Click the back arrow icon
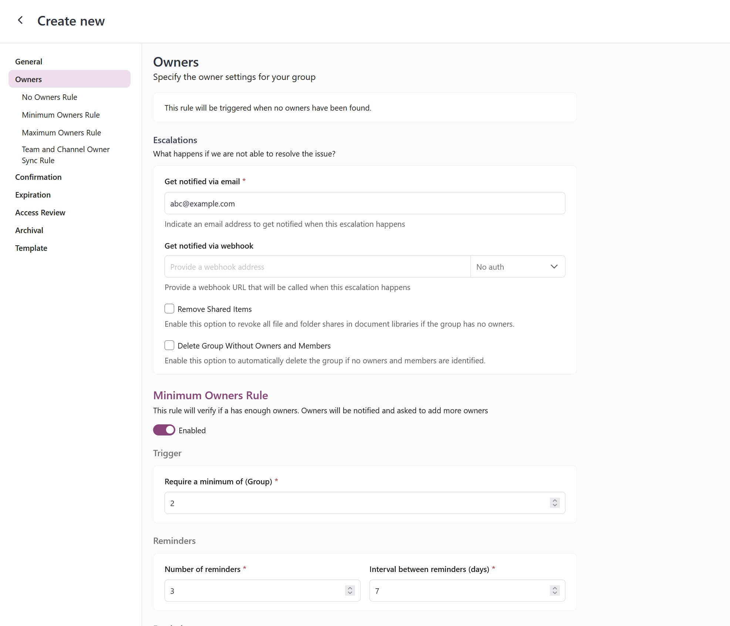 (20, 20)
